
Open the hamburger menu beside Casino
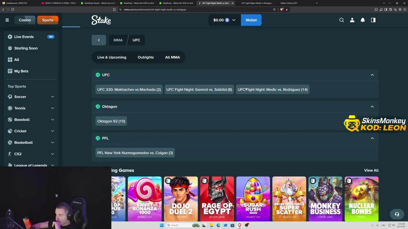pos(7,20)
